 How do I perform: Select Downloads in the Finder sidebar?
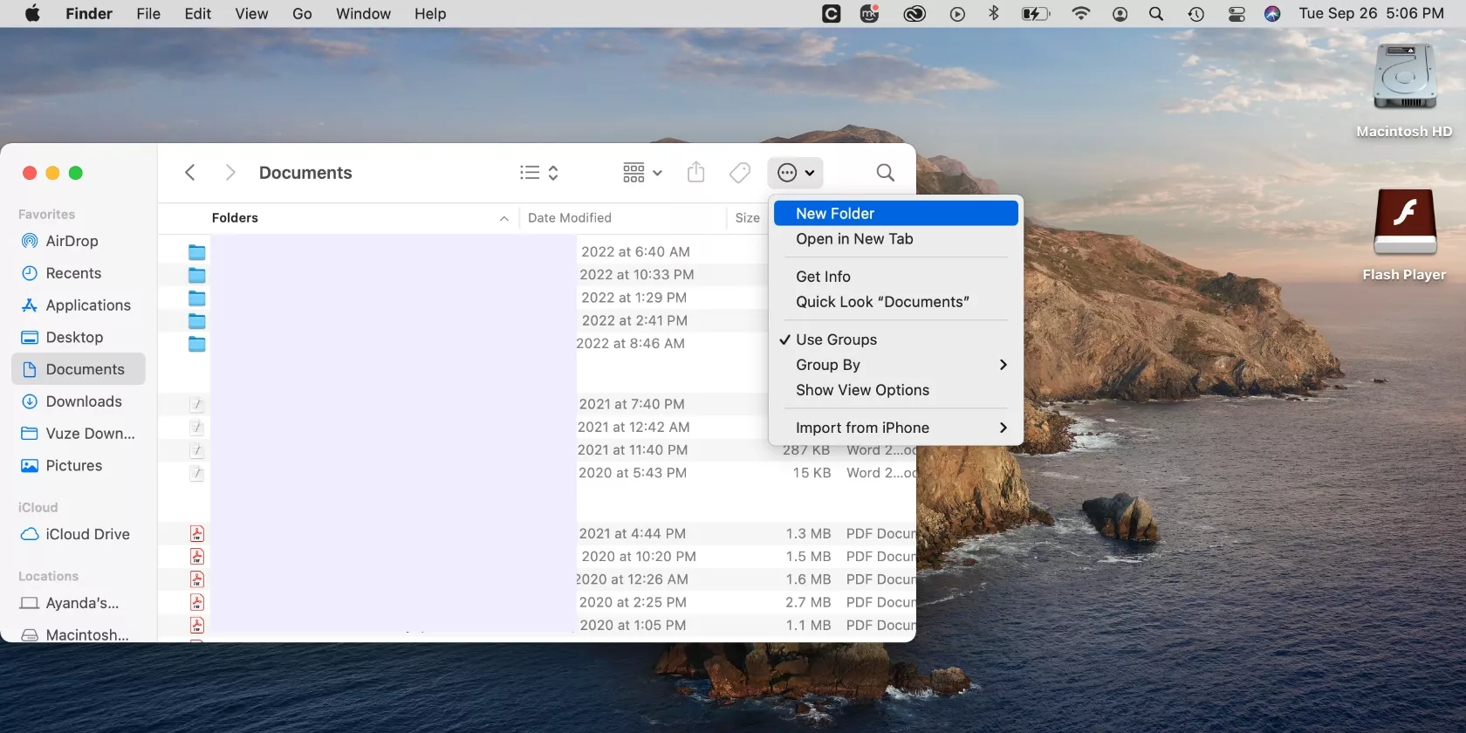83,401
